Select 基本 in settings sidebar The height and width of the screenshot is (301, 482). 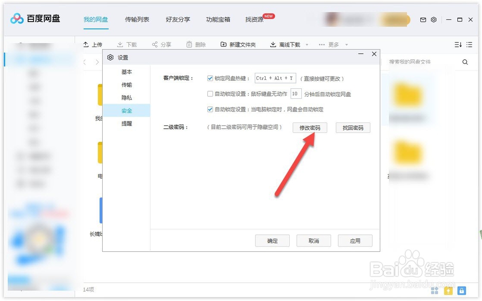coord(127,72)
